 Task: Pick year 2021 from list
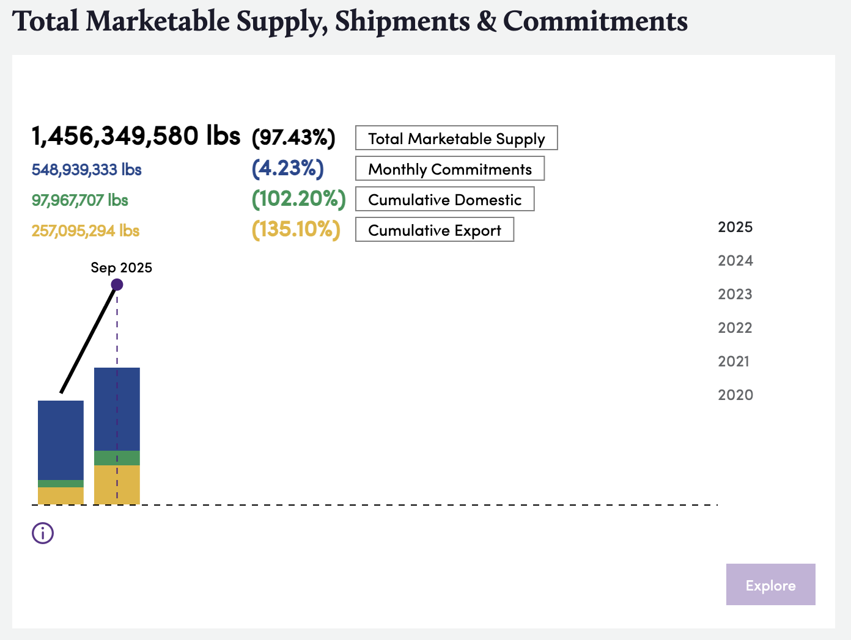coord(734,362)
